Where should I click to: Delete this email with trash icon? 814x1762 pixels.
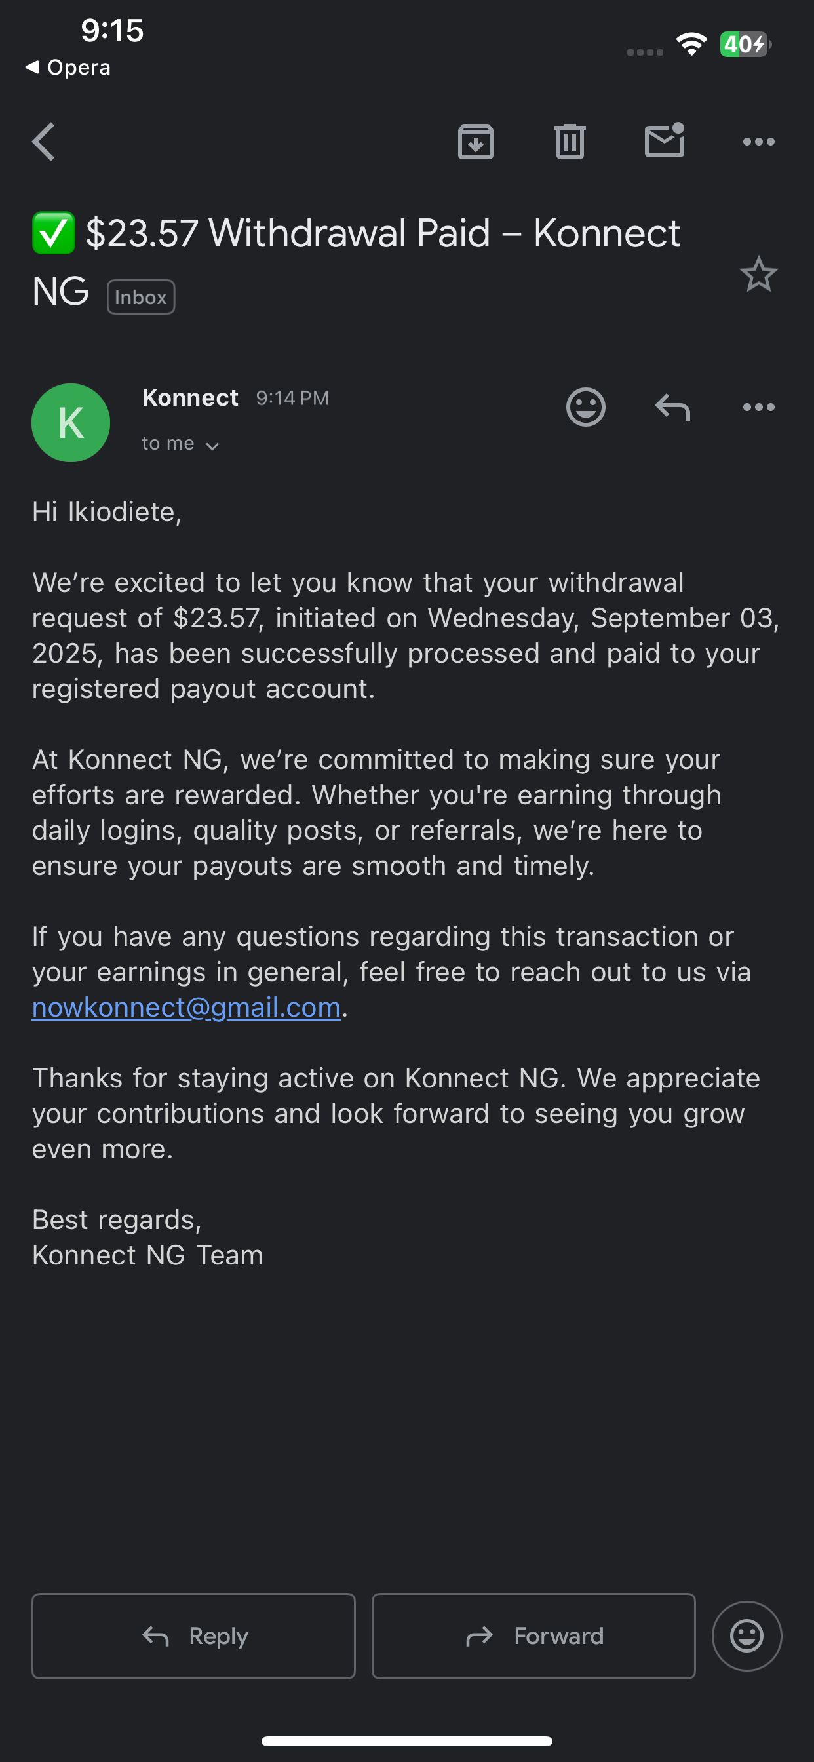pyautogui.click(x=570, y=142)
